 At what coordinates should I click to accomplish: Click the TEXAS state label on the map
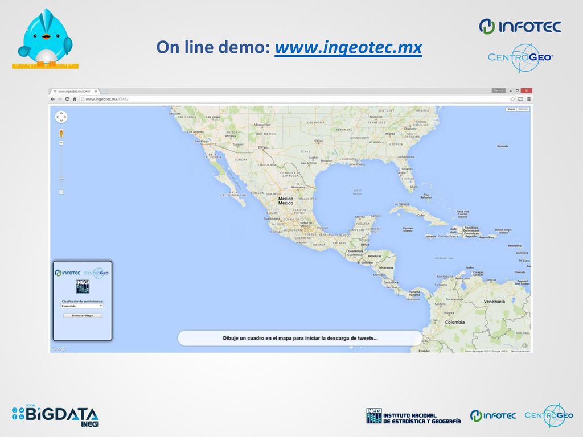[305, 151]
